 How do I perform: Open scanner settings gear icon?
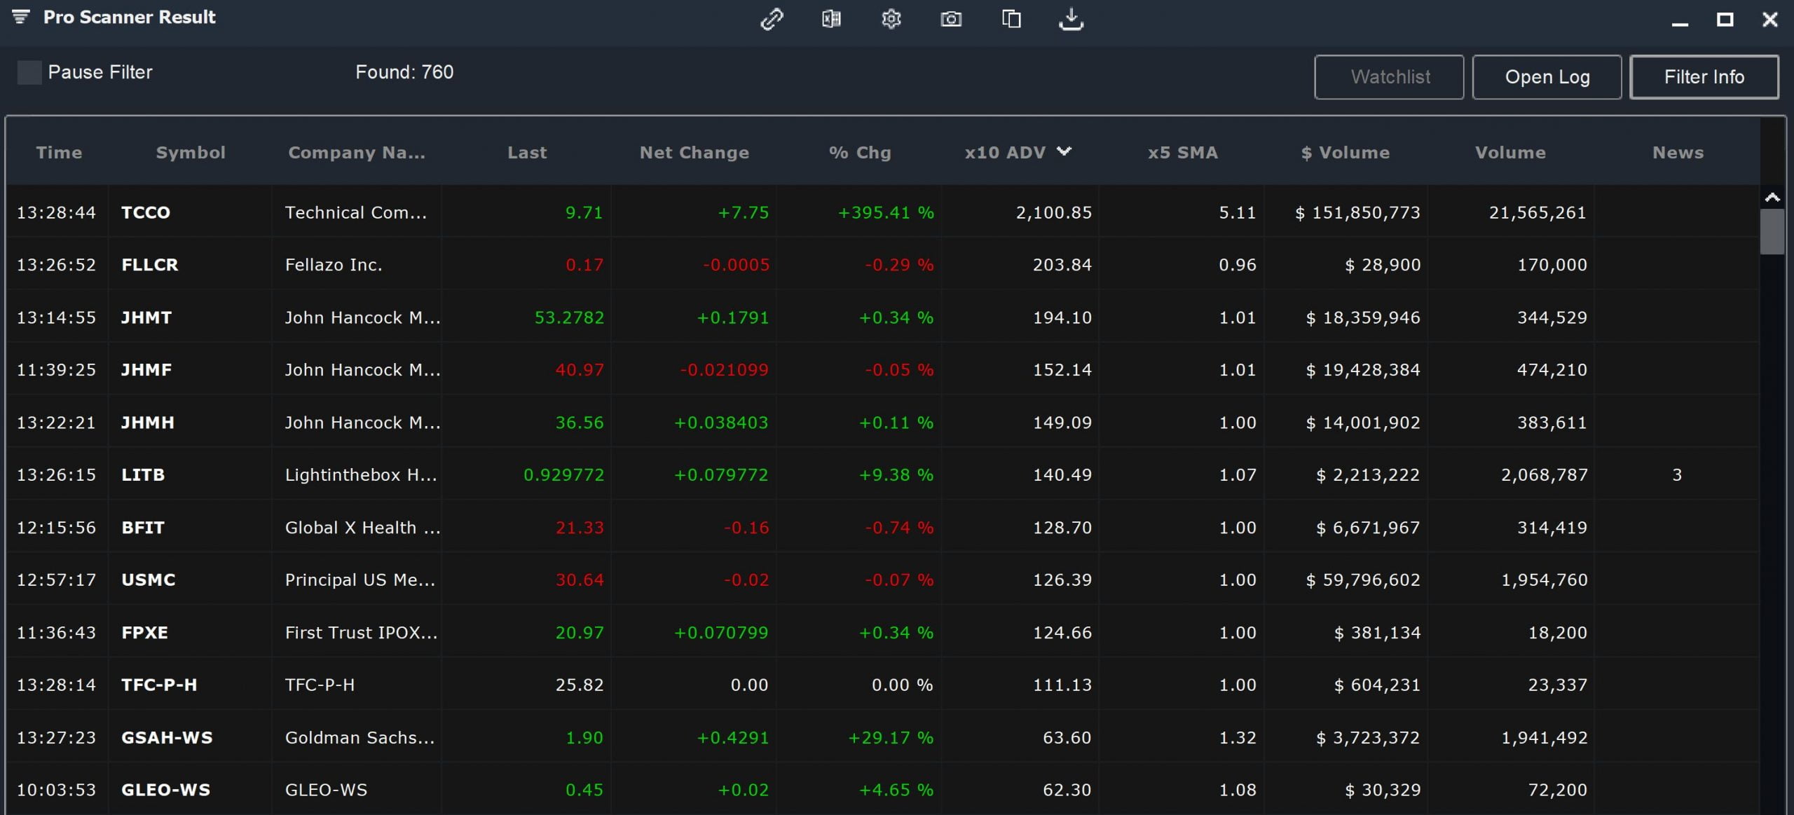(x=891, y=19)
